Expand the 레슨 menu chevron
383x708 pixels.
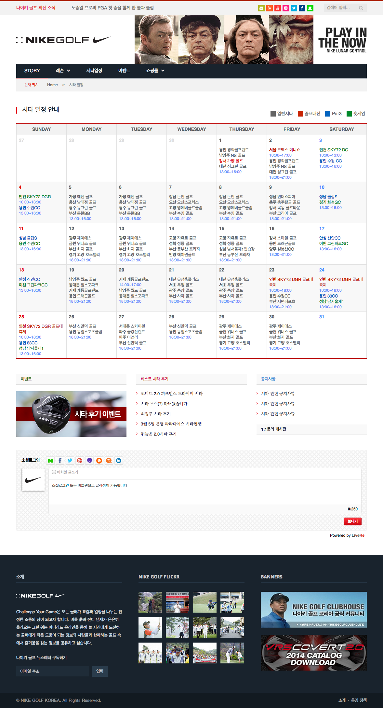pyautogui.click(x=69, y=71)
